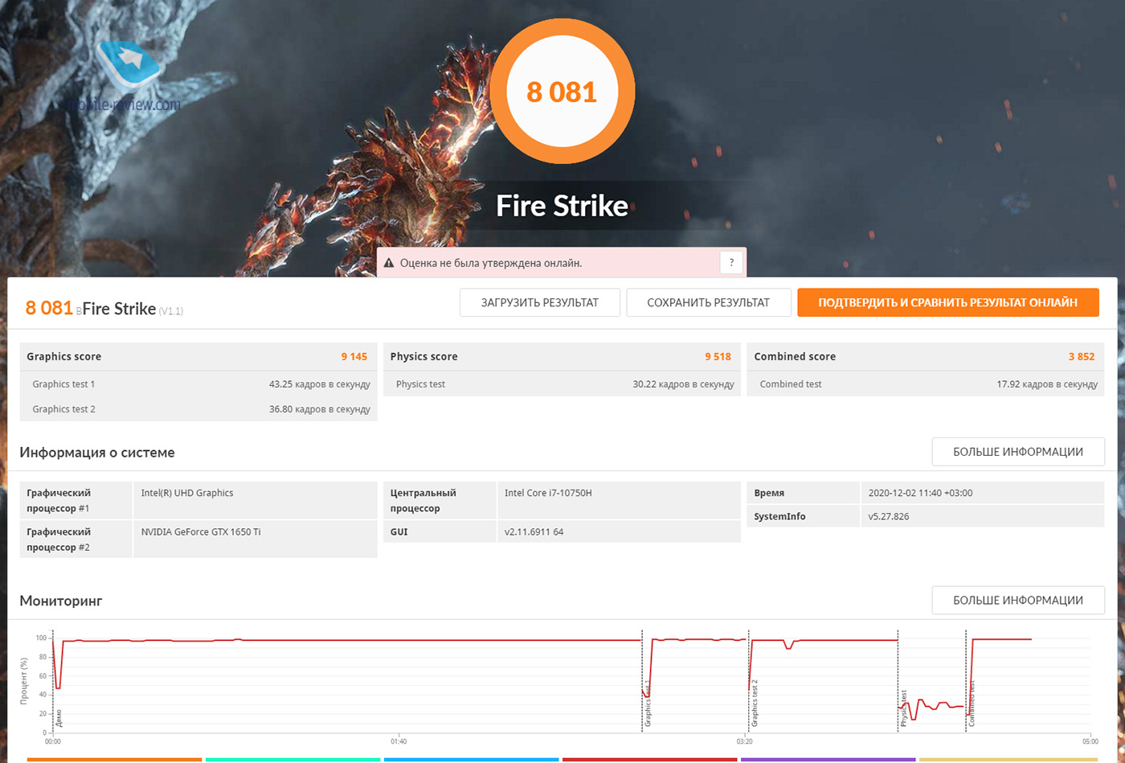Click 43.25 кадров в секунду value
Viewport: 1125px width, 763px height.
tap(320, 384)
